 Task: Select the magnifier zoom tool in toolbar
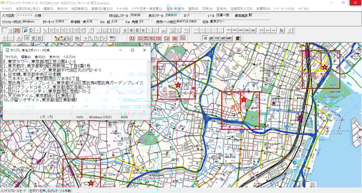point(25,30)
